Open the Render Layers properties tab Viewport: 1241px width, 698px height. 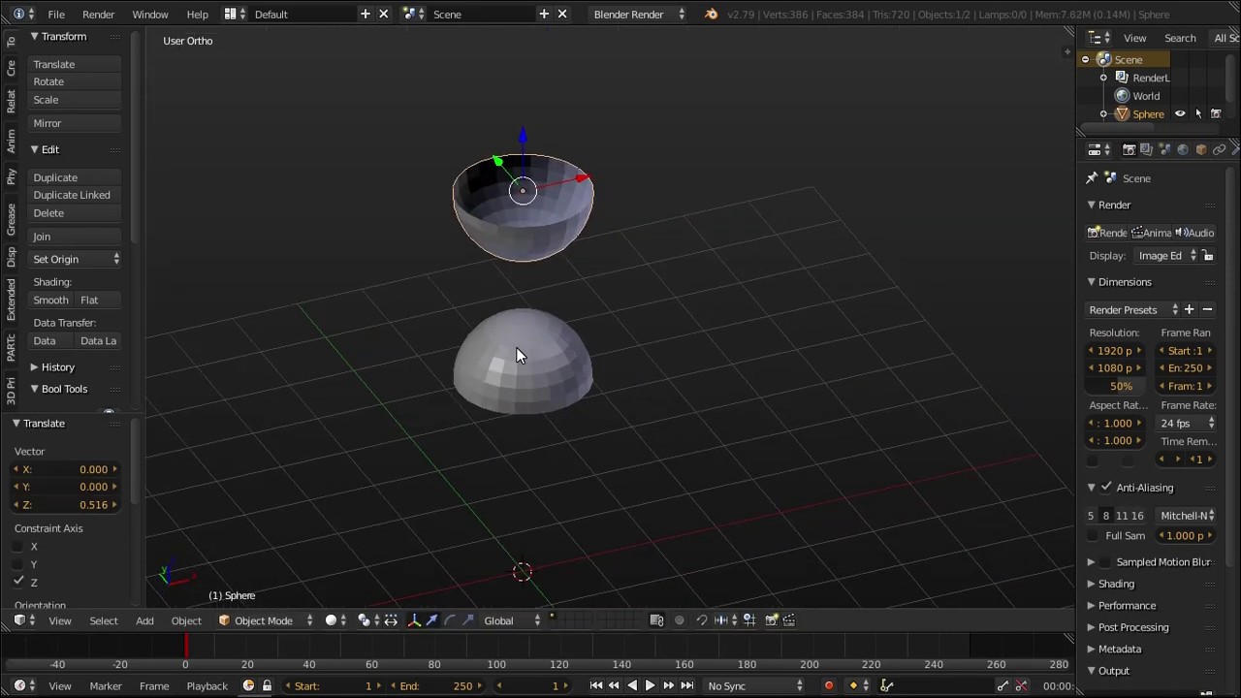pyautogui.click(x=1147, y=150)
